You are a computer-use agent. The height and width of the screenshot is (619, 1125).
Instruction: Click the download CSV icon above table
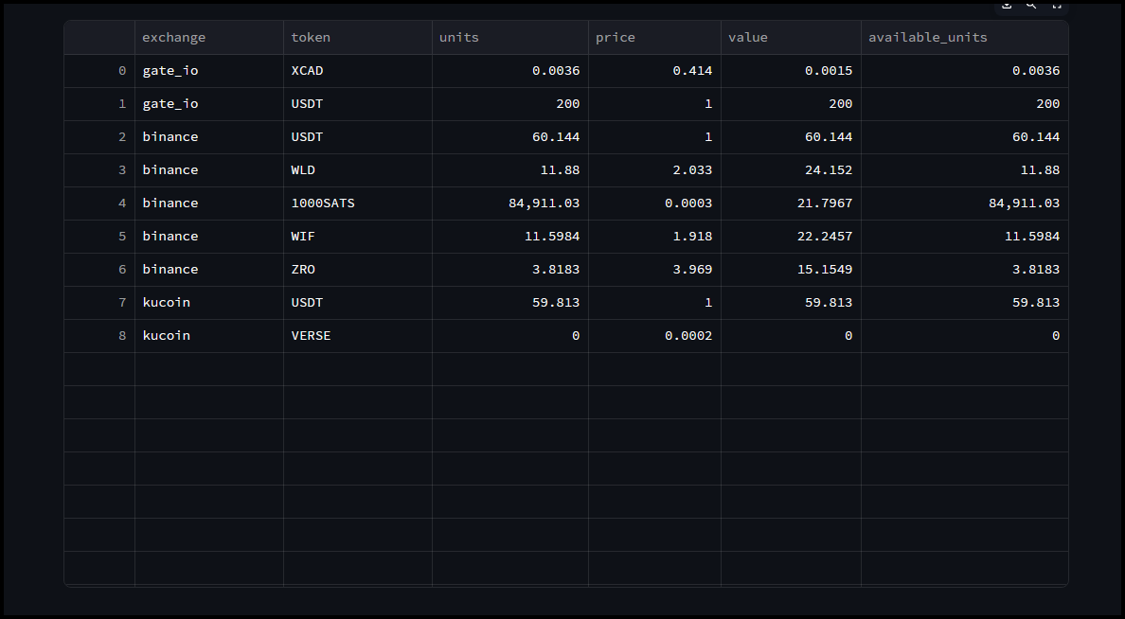tap(1007, 5)
